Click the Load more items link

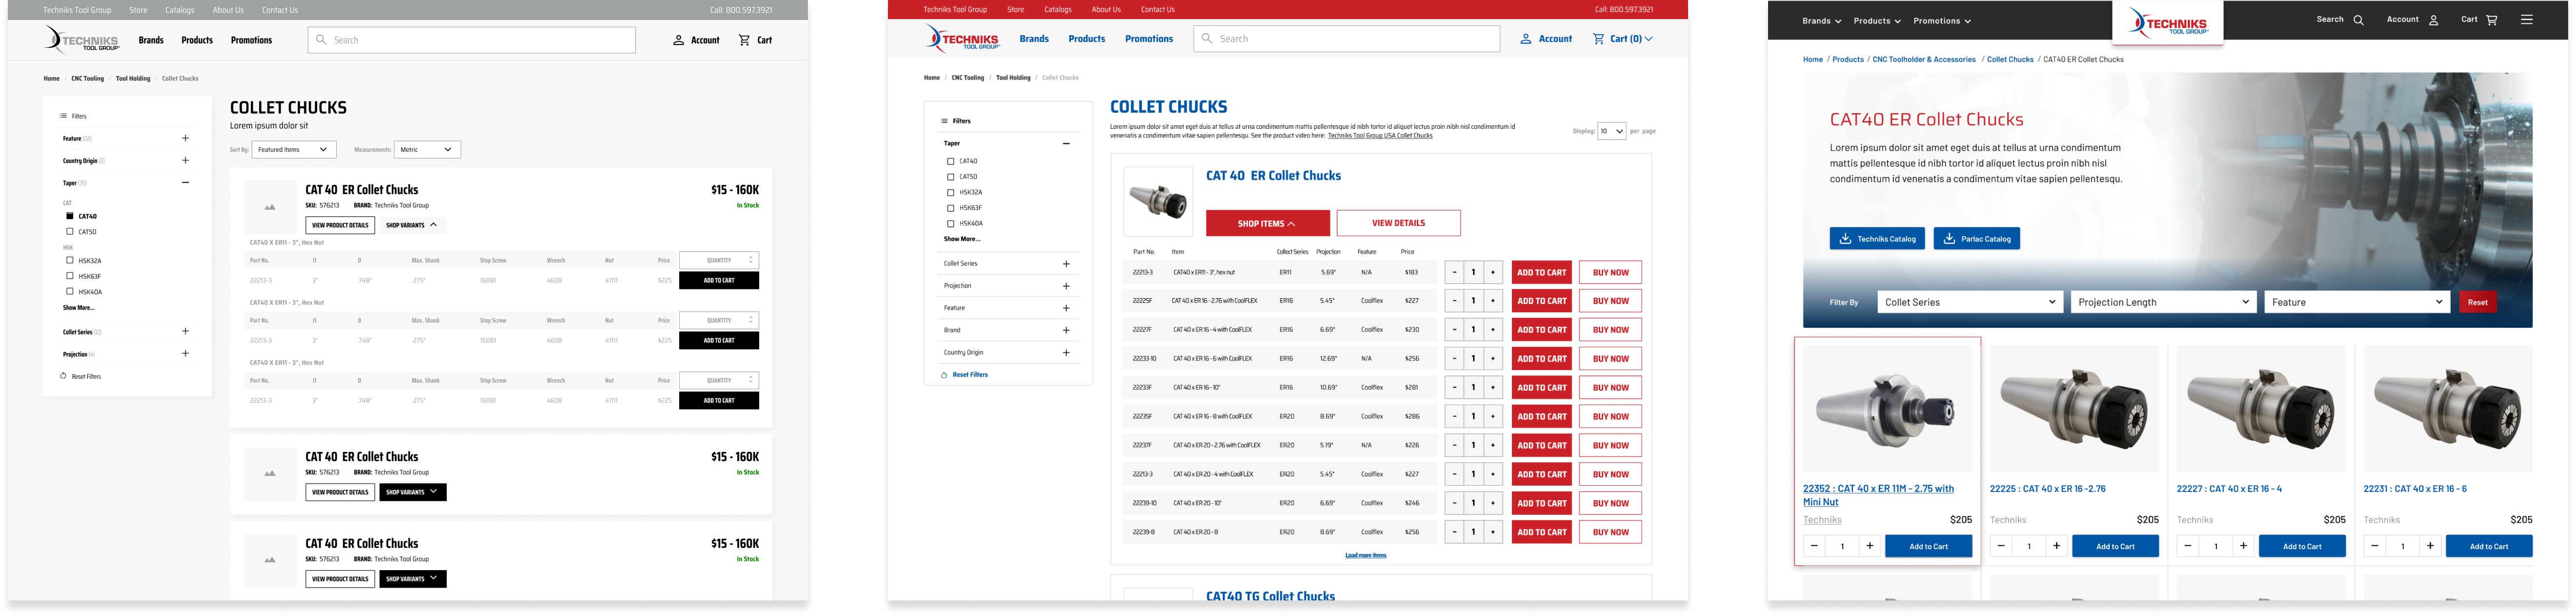click(x=1365, y=555)
